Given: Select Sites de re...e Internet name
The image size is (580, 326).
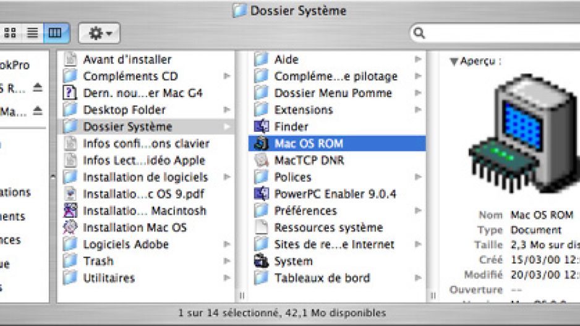Looking at the screenshot, I should [335, 244].
